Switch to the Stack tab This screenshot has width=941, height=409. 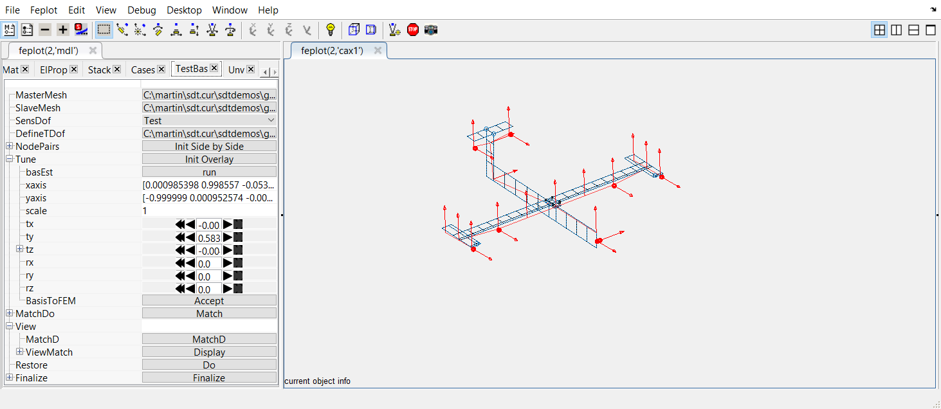[x=99, y=69]
